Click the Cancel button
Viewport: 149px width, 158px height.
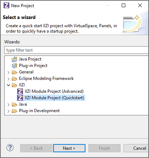136,148
